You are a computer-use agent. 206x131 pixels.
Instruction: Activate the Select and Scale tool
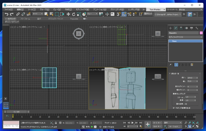(79, 14)
